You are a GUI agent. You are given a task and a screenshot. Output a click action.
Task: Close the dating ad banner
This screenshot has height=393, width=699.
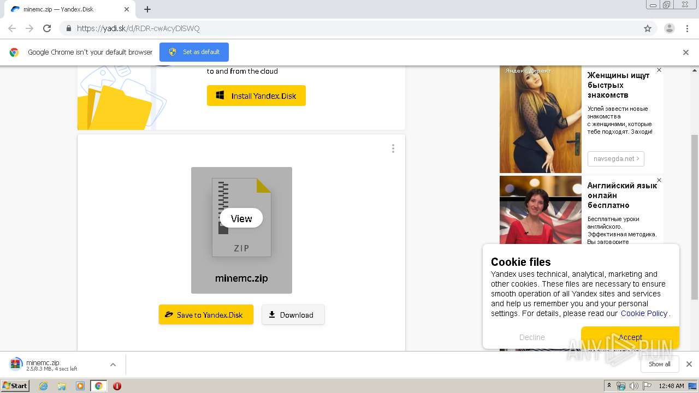click(659, 70)
